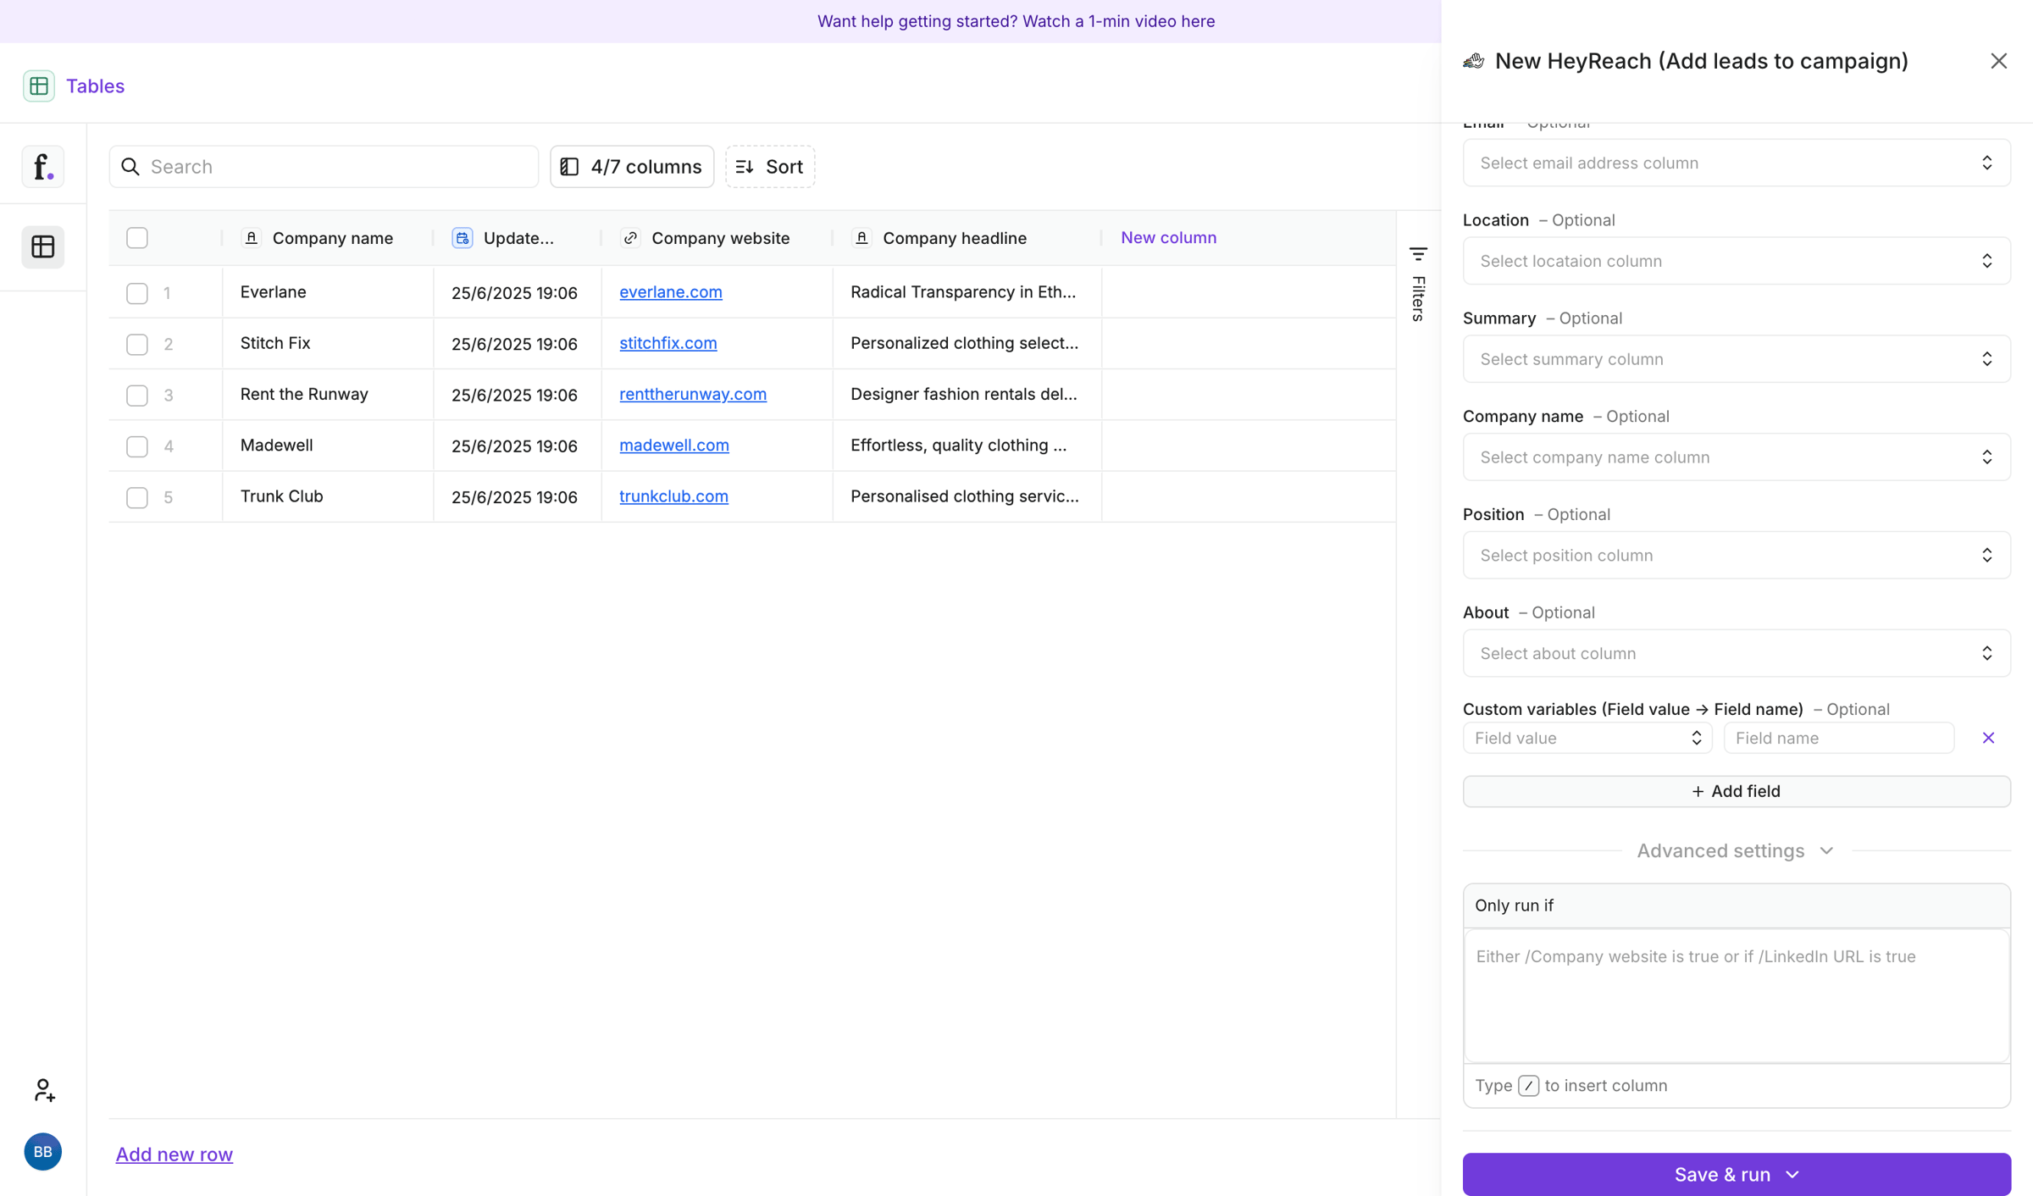2033x1196 pixels.
Task: Open the renttherunway.com link
Action: tap(693, 394)
